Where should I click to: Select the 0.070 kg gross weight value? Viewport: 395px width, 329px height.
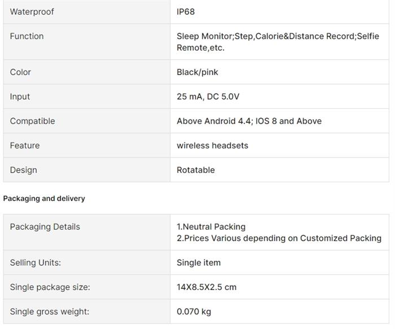[194, 312]
